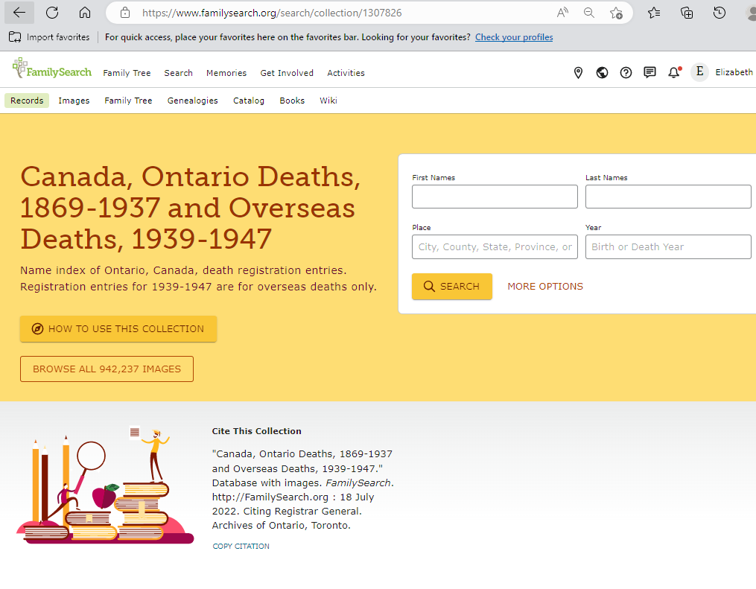The image size is (756, 589).
Task: Click the Cite This Collection heading
Action: pyautogui.click(x=256, y=431)
